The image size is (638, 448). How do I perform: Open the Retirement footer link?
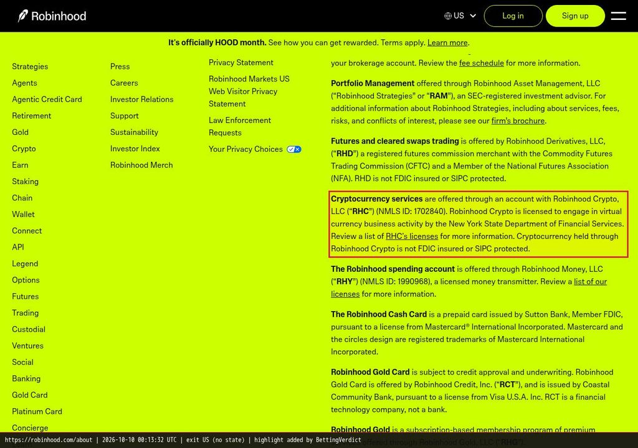32,116
